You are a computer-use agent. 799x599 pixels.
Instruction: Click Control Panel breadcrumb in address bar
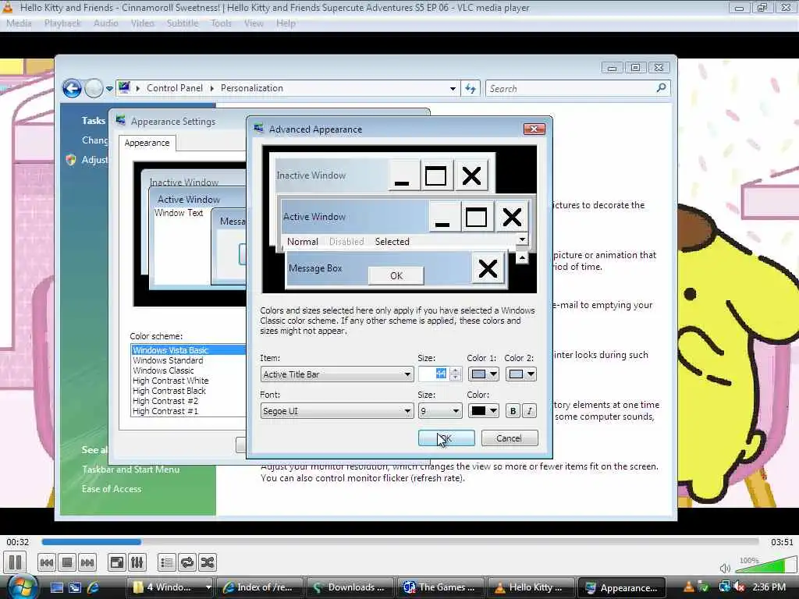[174, 88]
